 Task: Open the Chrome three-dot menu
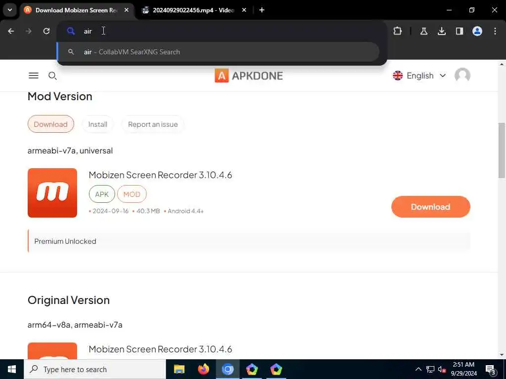495,31
